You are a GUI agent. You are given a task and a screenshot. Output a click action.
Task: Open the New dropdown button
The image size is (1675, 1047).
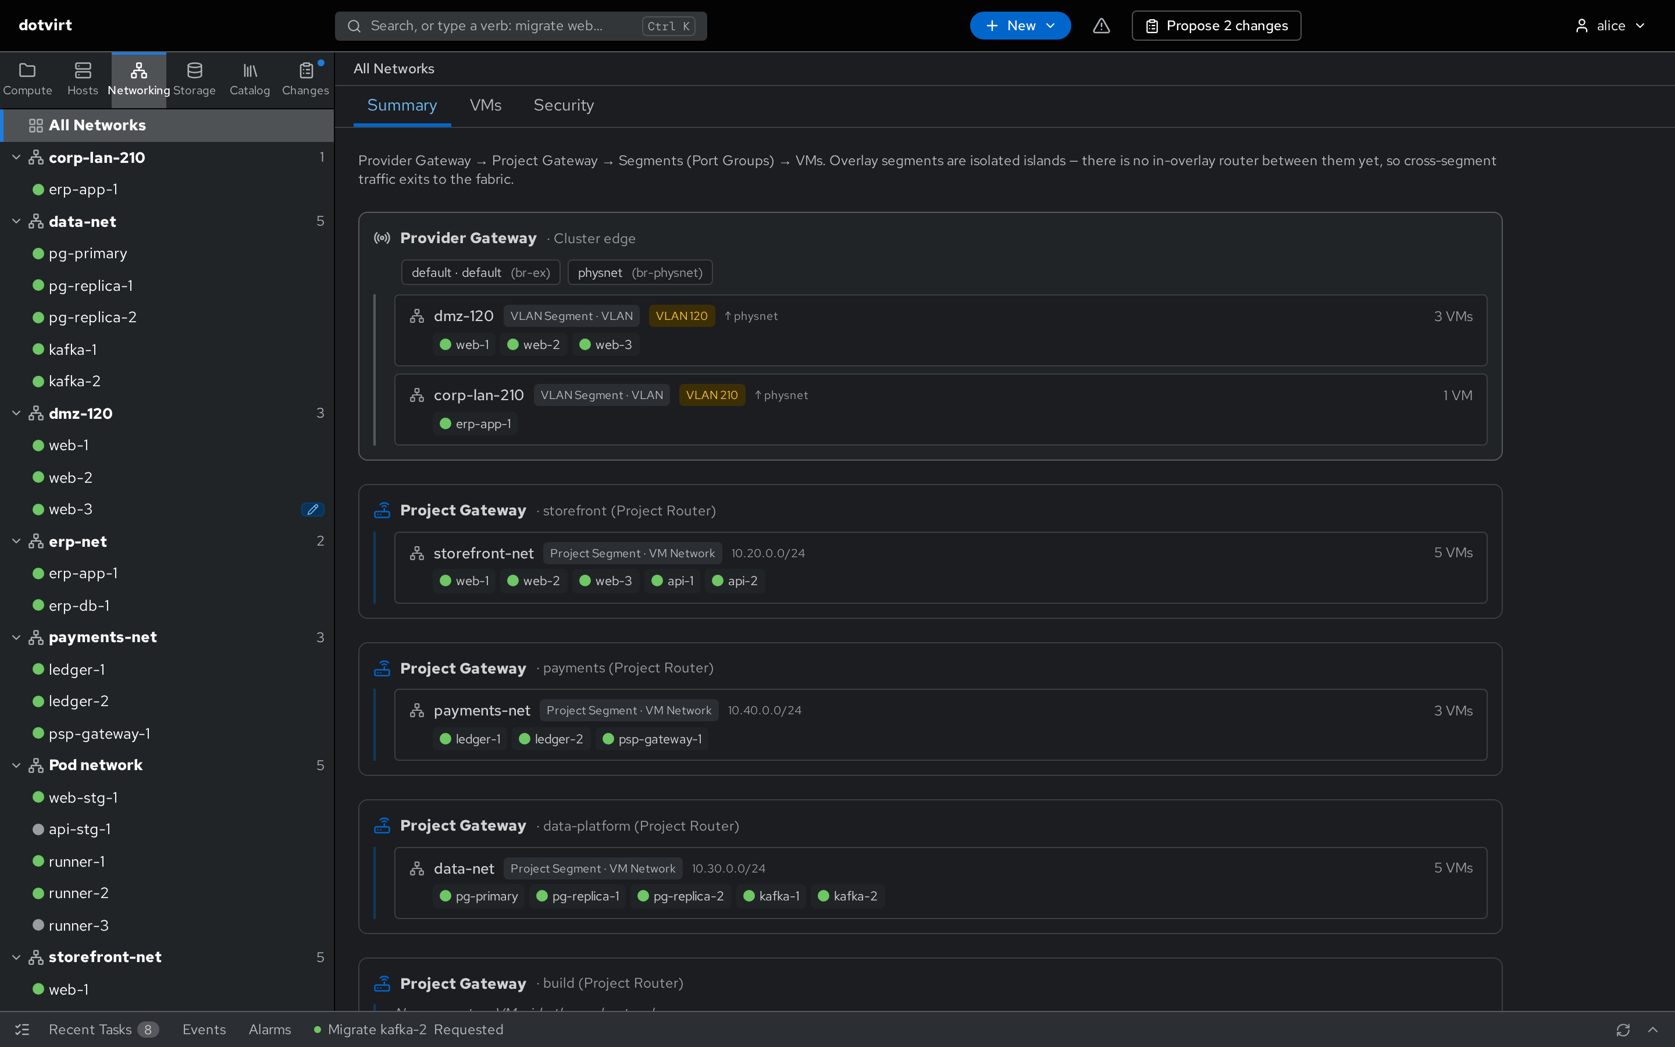click(x=1020, y=26)
